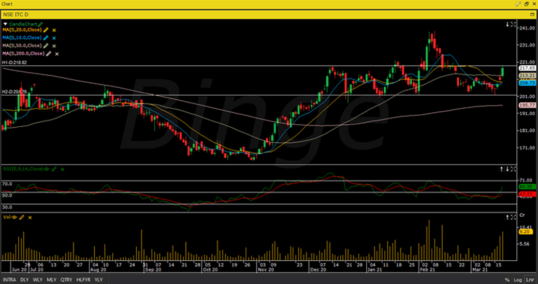Switch to Log scale mode
The height and width of the screenshot is (284, 538).
tap(518, 280)
